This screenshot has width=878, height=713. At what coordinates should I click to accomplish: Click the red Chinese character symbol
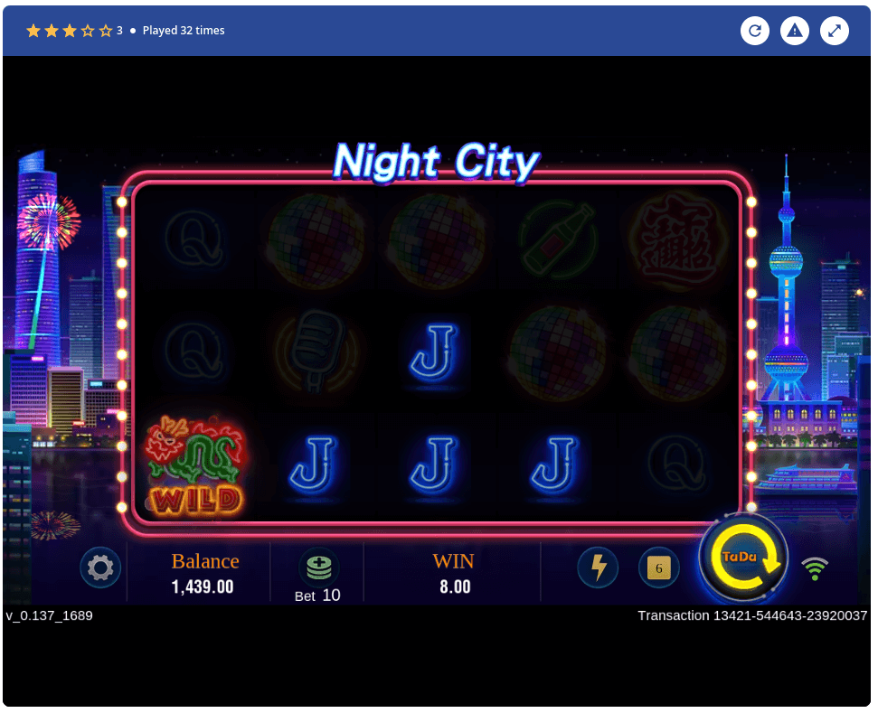[677, 239]
